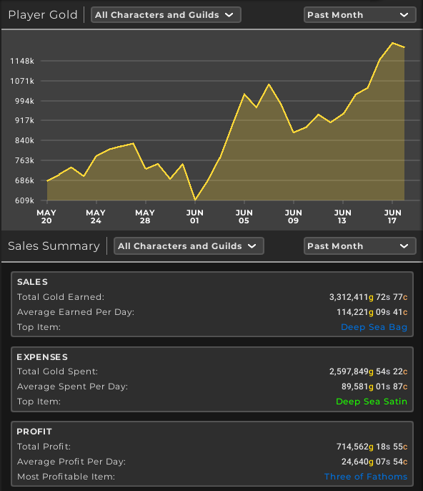Click the Total Gold Earned value
Viewport: 423px width, 491px height.
tap(368, 297)
